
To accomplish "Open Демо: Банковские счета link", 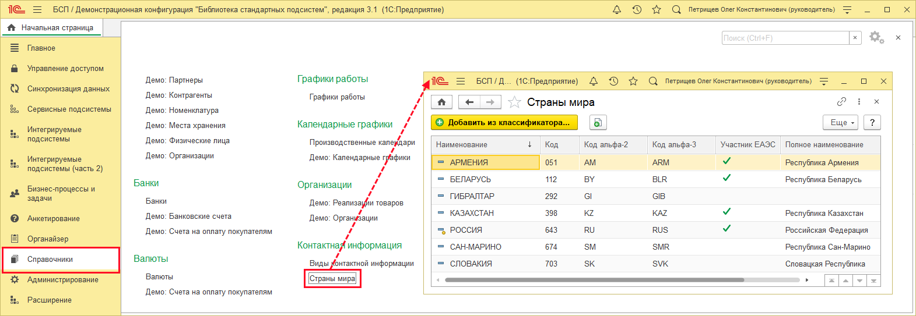I will pyautogui.click(x=188, y=216).
